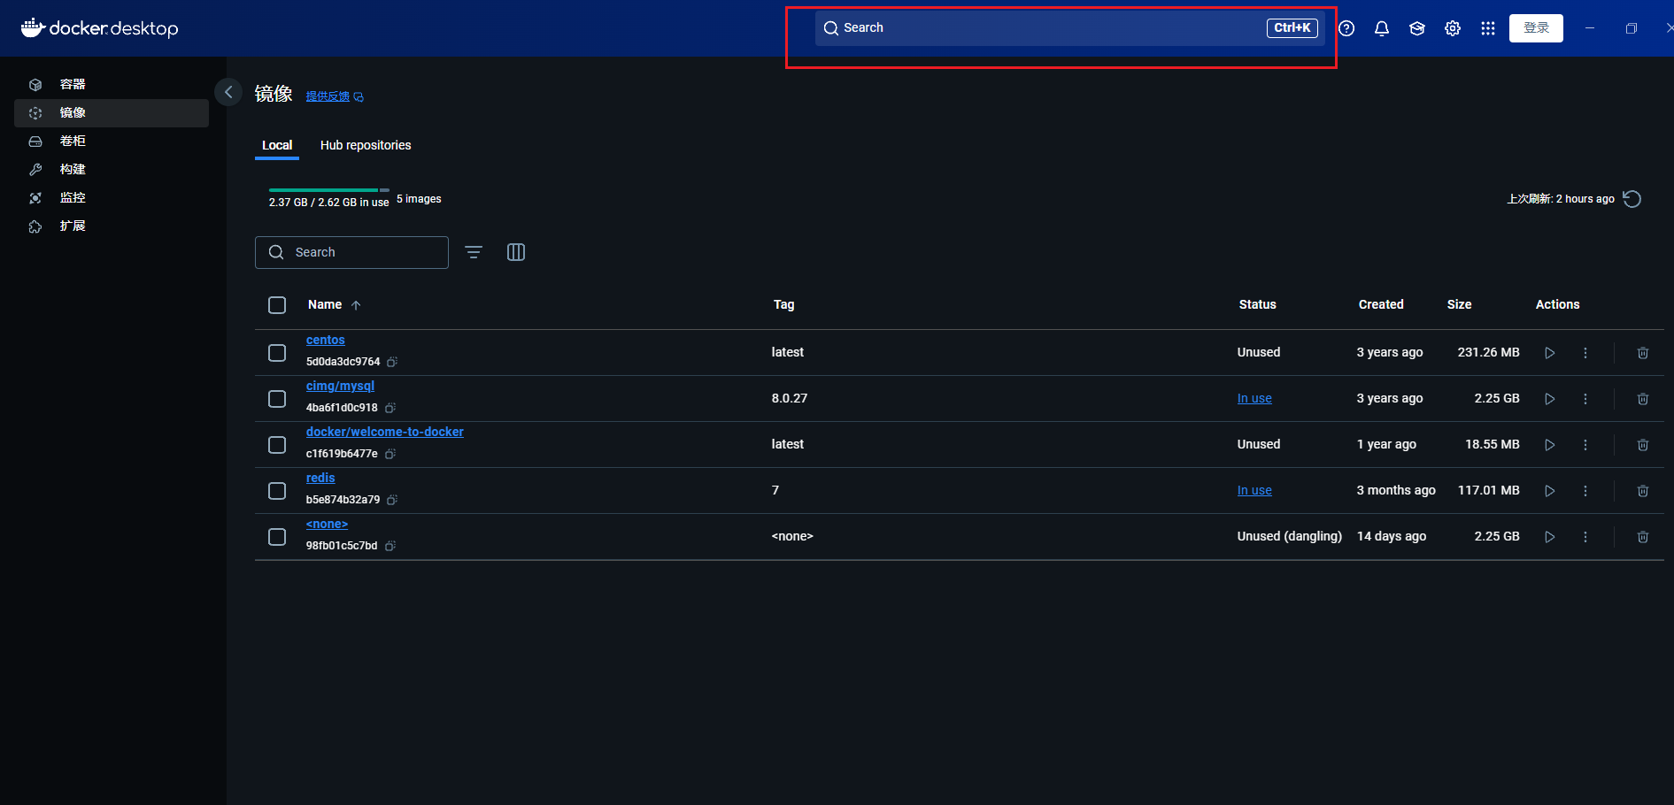Screen dimensions: 1674x805
Task: Check the redis image checkbox
Action: click(x=277, y=491)
